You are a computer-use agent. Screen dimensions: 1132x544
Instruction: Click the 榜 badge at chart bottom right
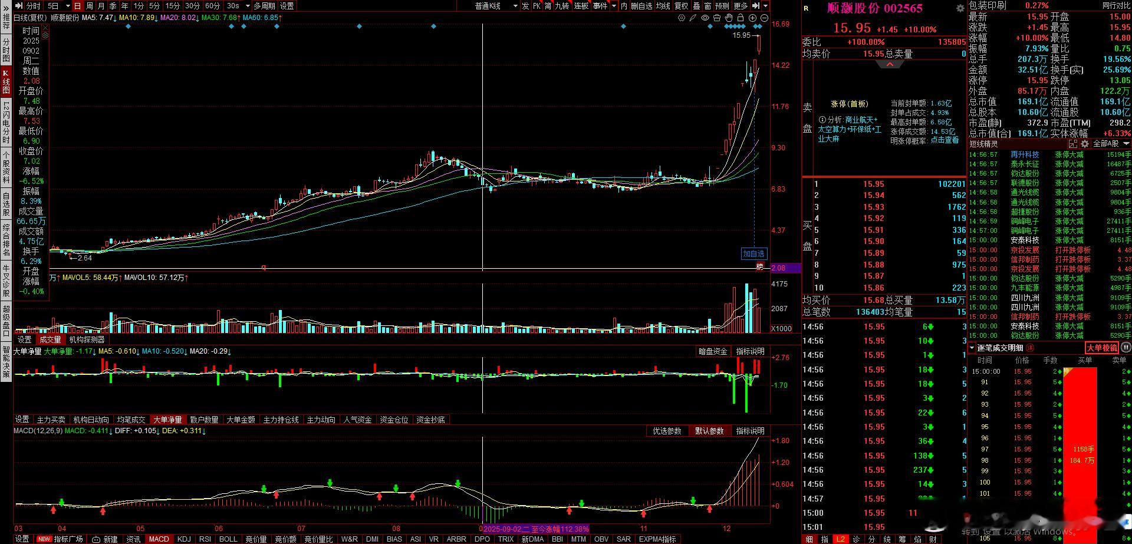(760, 267)
